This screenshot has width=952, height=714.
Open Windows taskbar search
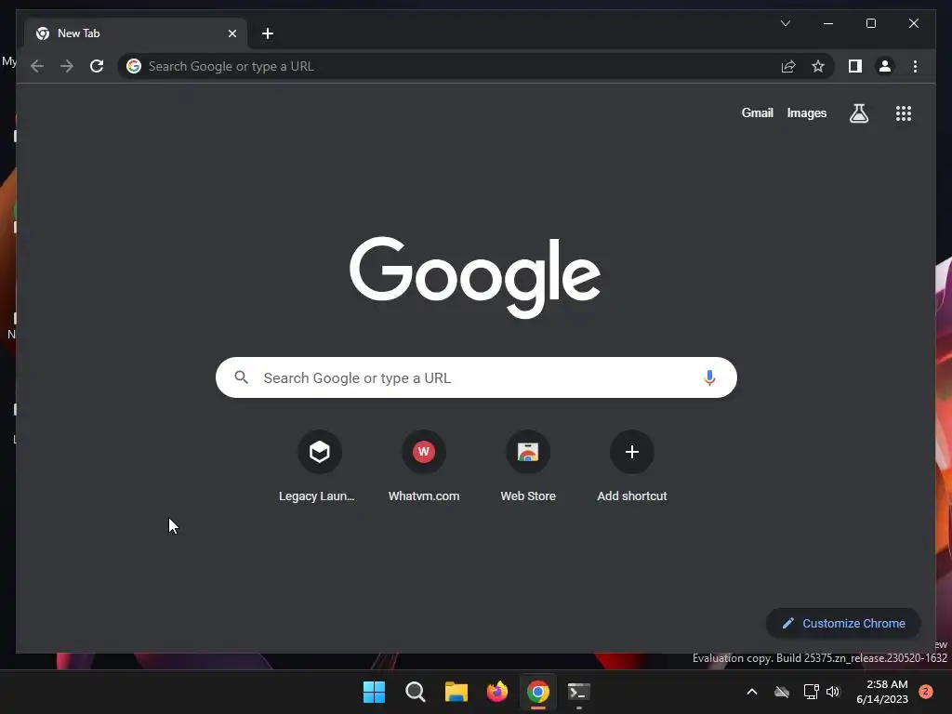pos(416,692)
